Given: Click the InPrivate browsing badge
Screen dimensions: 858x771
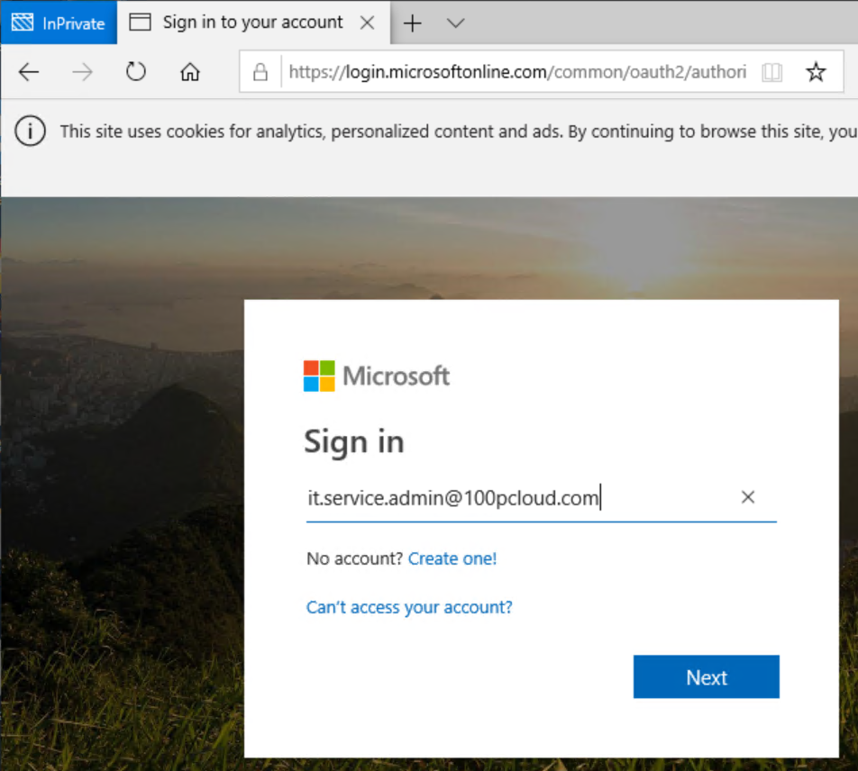Looking at the screenshot, I should (59, 23).
